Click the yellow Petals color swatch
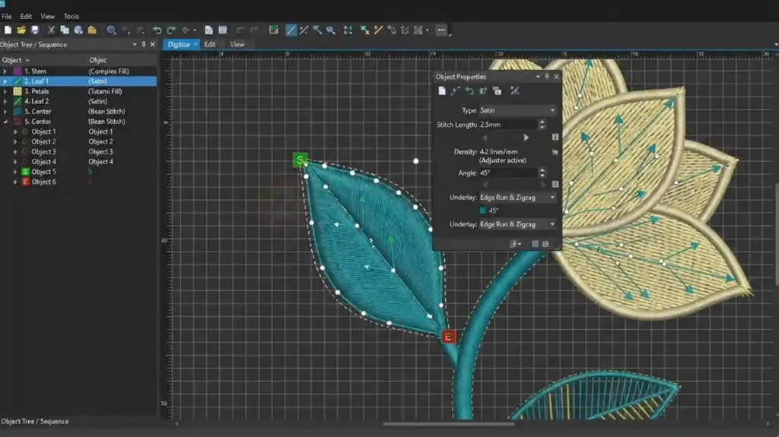 (x=17, y=91)
